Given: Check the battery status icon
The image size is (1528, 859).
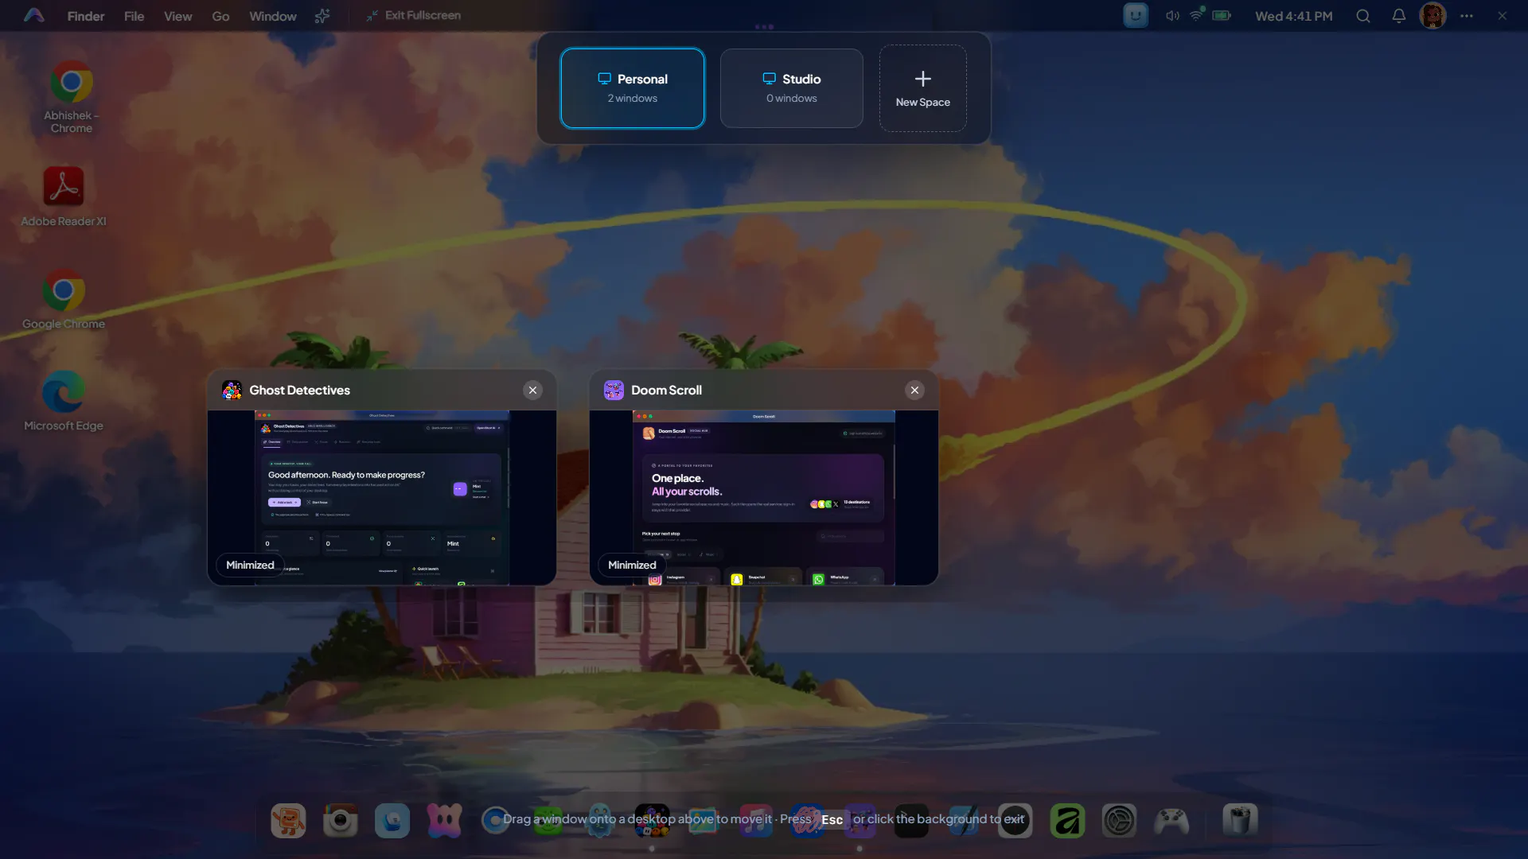Looking at the screenshot, I should click(x=1222, y=16).
